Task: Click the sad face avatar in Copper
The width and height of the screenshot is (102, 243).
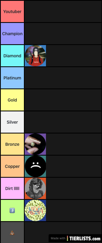Action: point(35,166)
